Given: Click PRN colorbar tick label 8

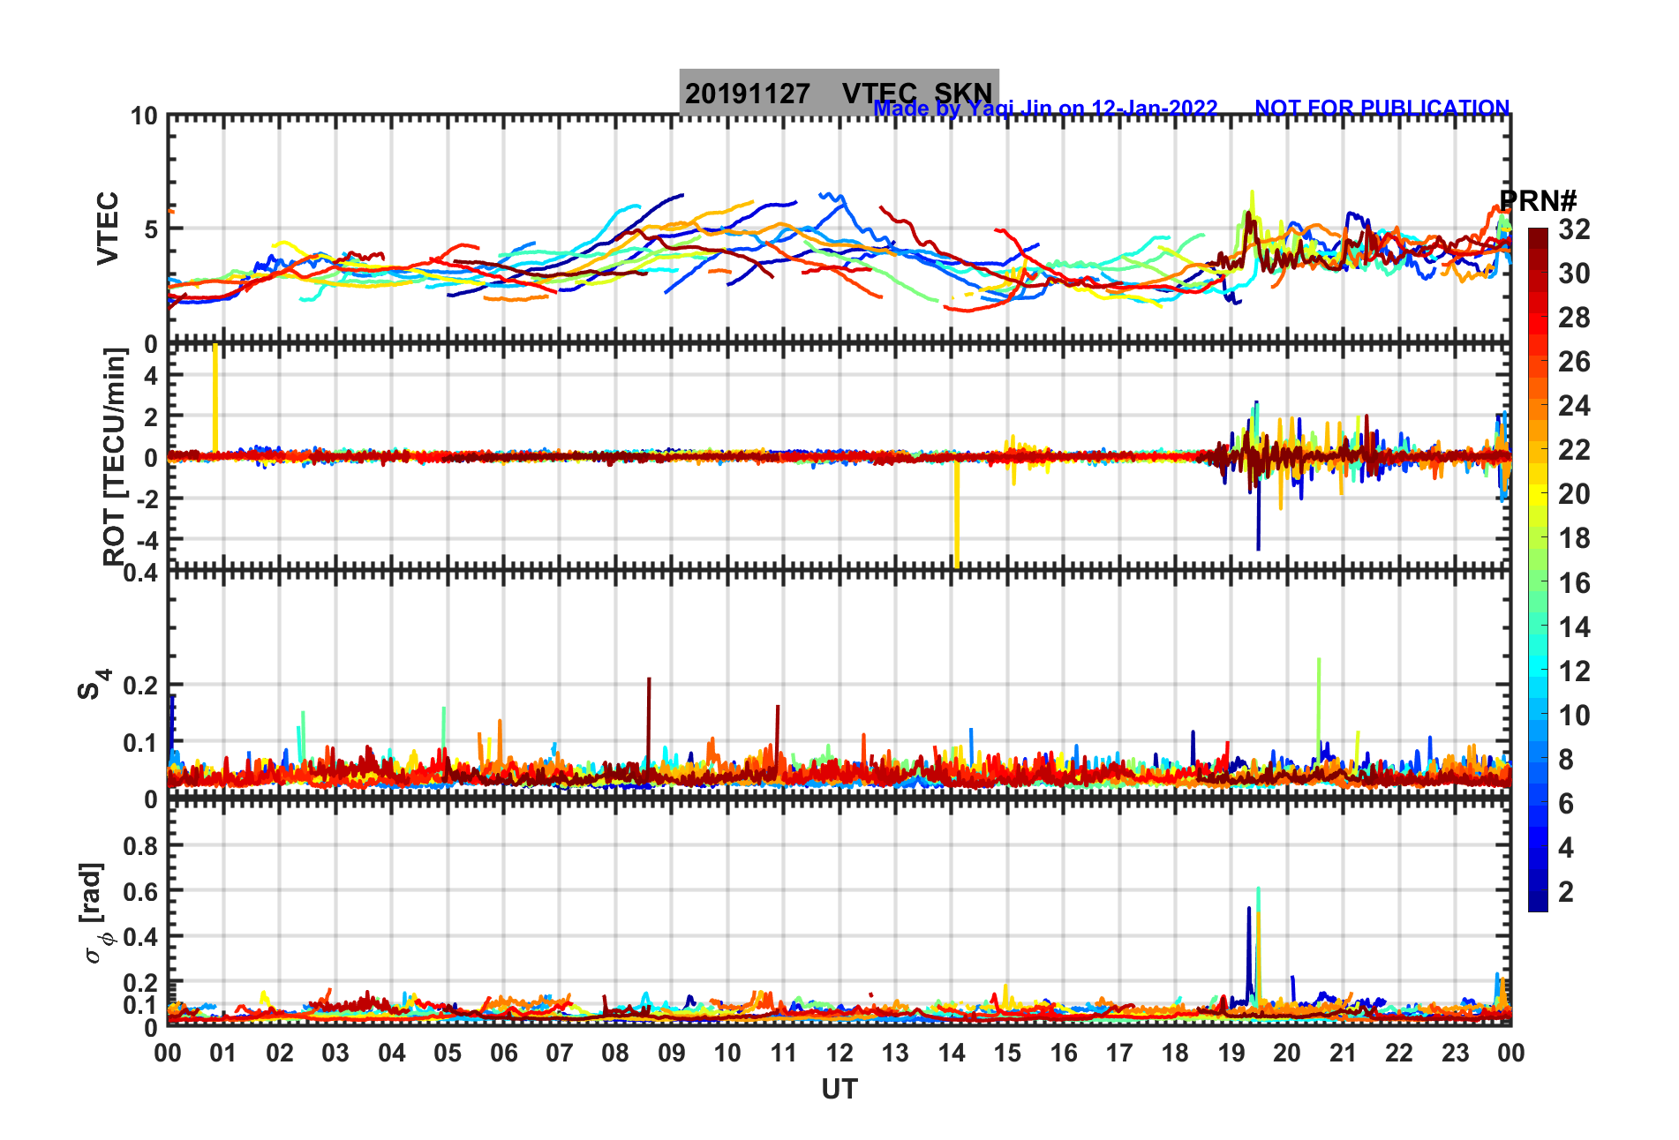Looking at the screenshot, I should tap(1566, 760).
